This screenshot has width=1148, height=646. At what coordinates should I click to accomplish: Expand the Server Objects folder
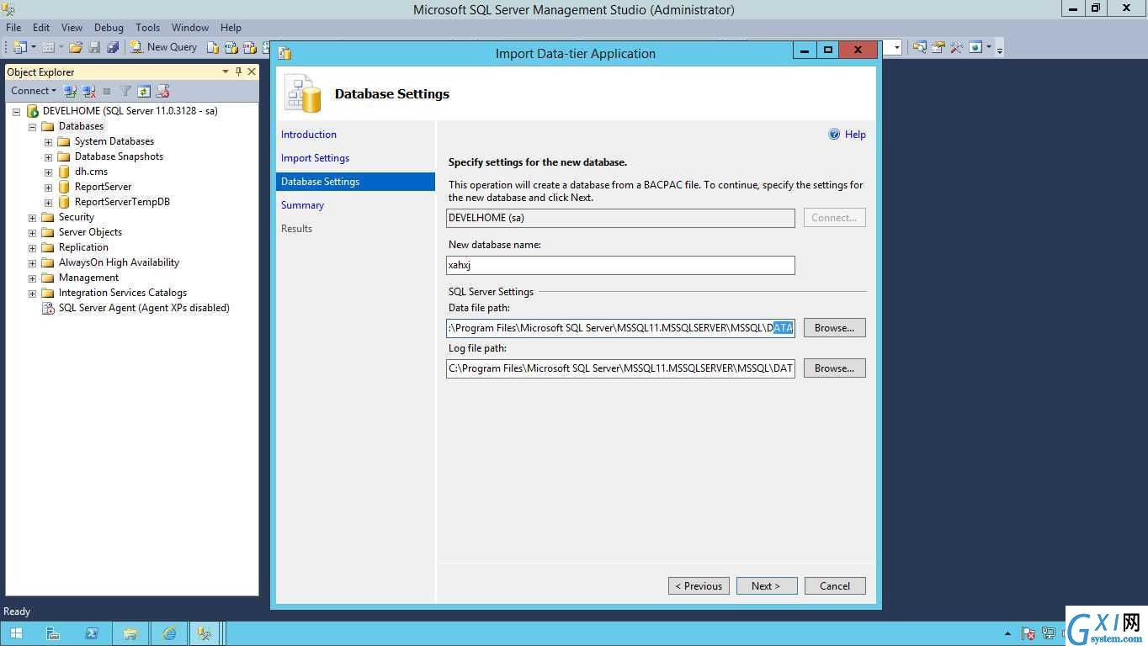tap(33, 232)
